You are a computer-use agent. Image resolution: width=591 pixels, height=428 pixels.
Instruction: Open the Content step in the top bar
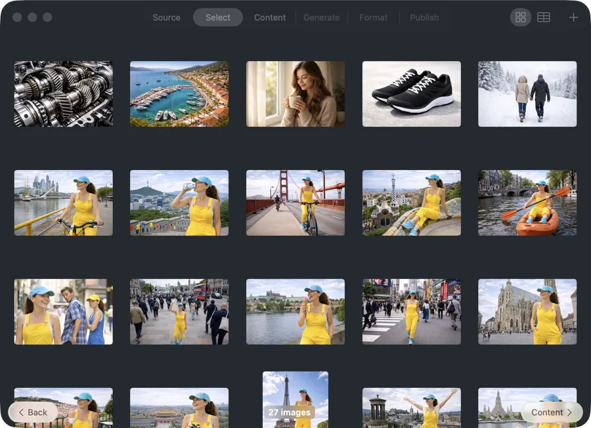(x=269, y=18)
